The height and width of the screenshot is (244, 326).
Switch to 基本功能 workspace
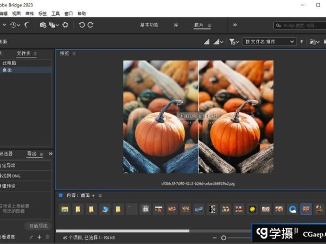click(149, 25)
